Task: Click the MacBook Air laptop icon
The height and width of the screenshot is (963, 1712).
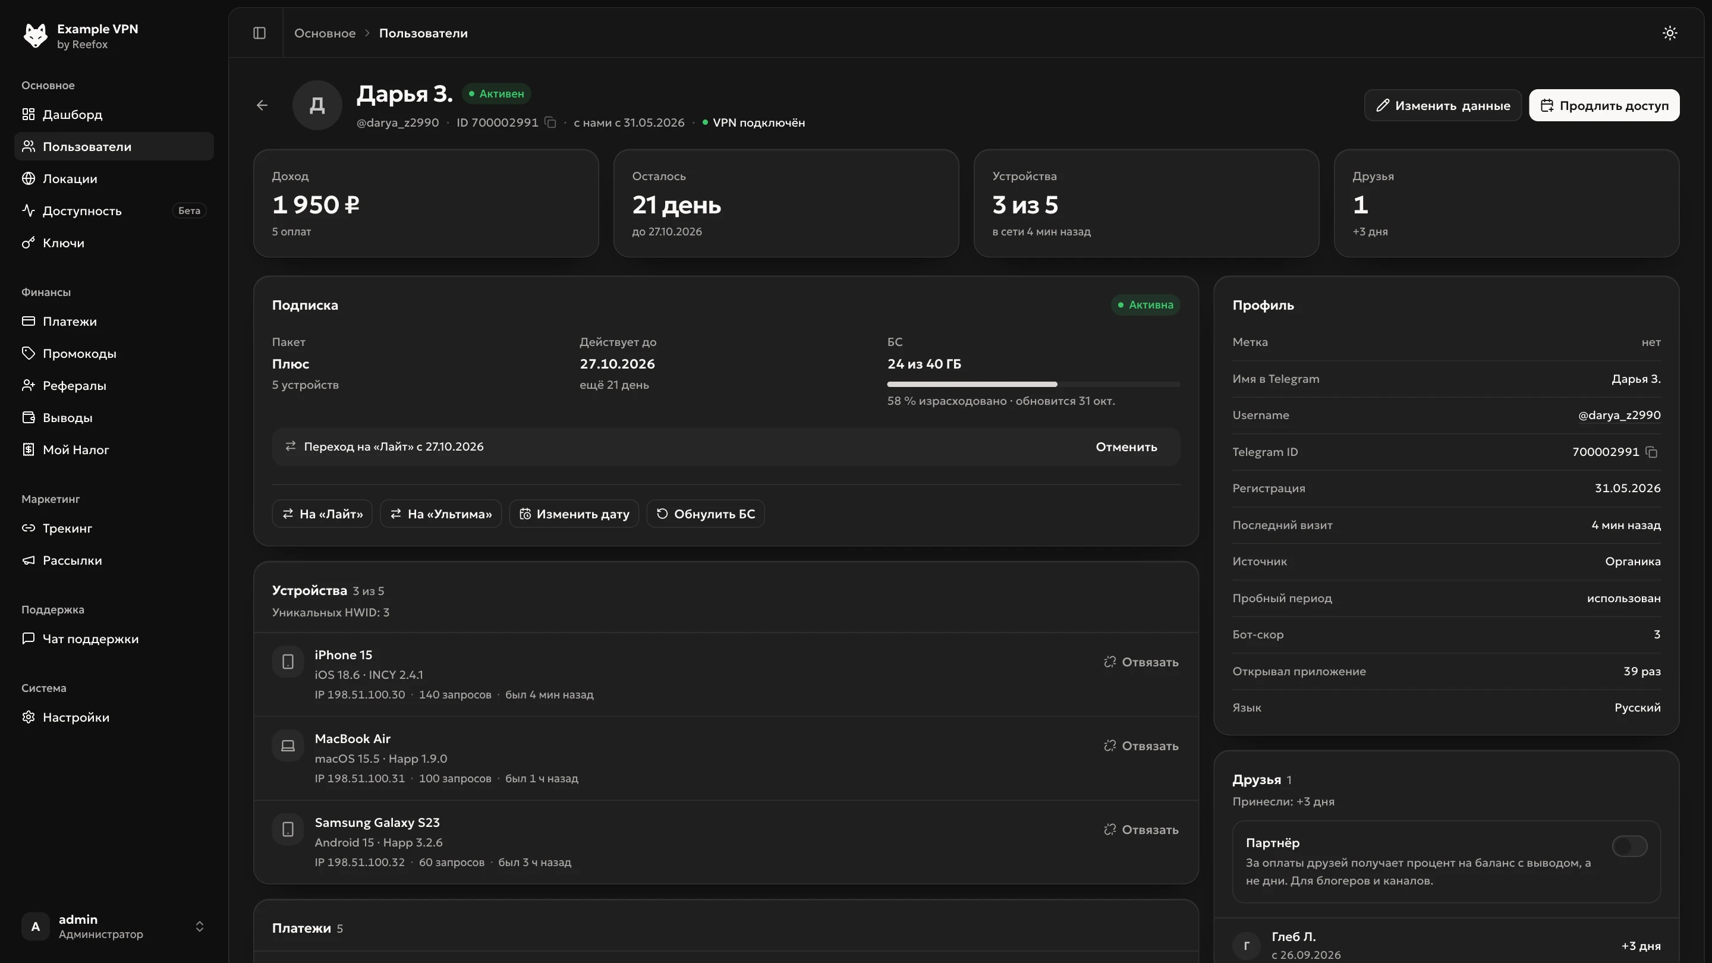Action: (x=288, y=745)
